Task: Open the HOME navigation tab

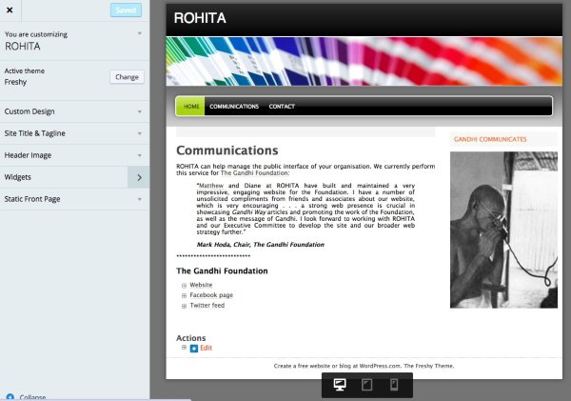Action: [190, 107]
